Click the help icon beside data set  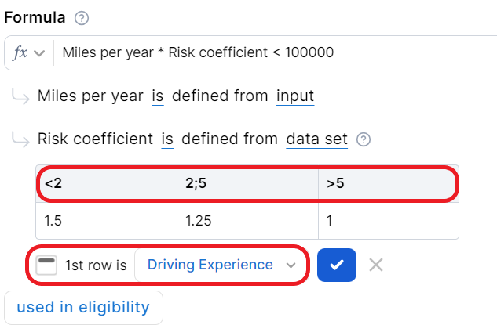tap(363, 140)
